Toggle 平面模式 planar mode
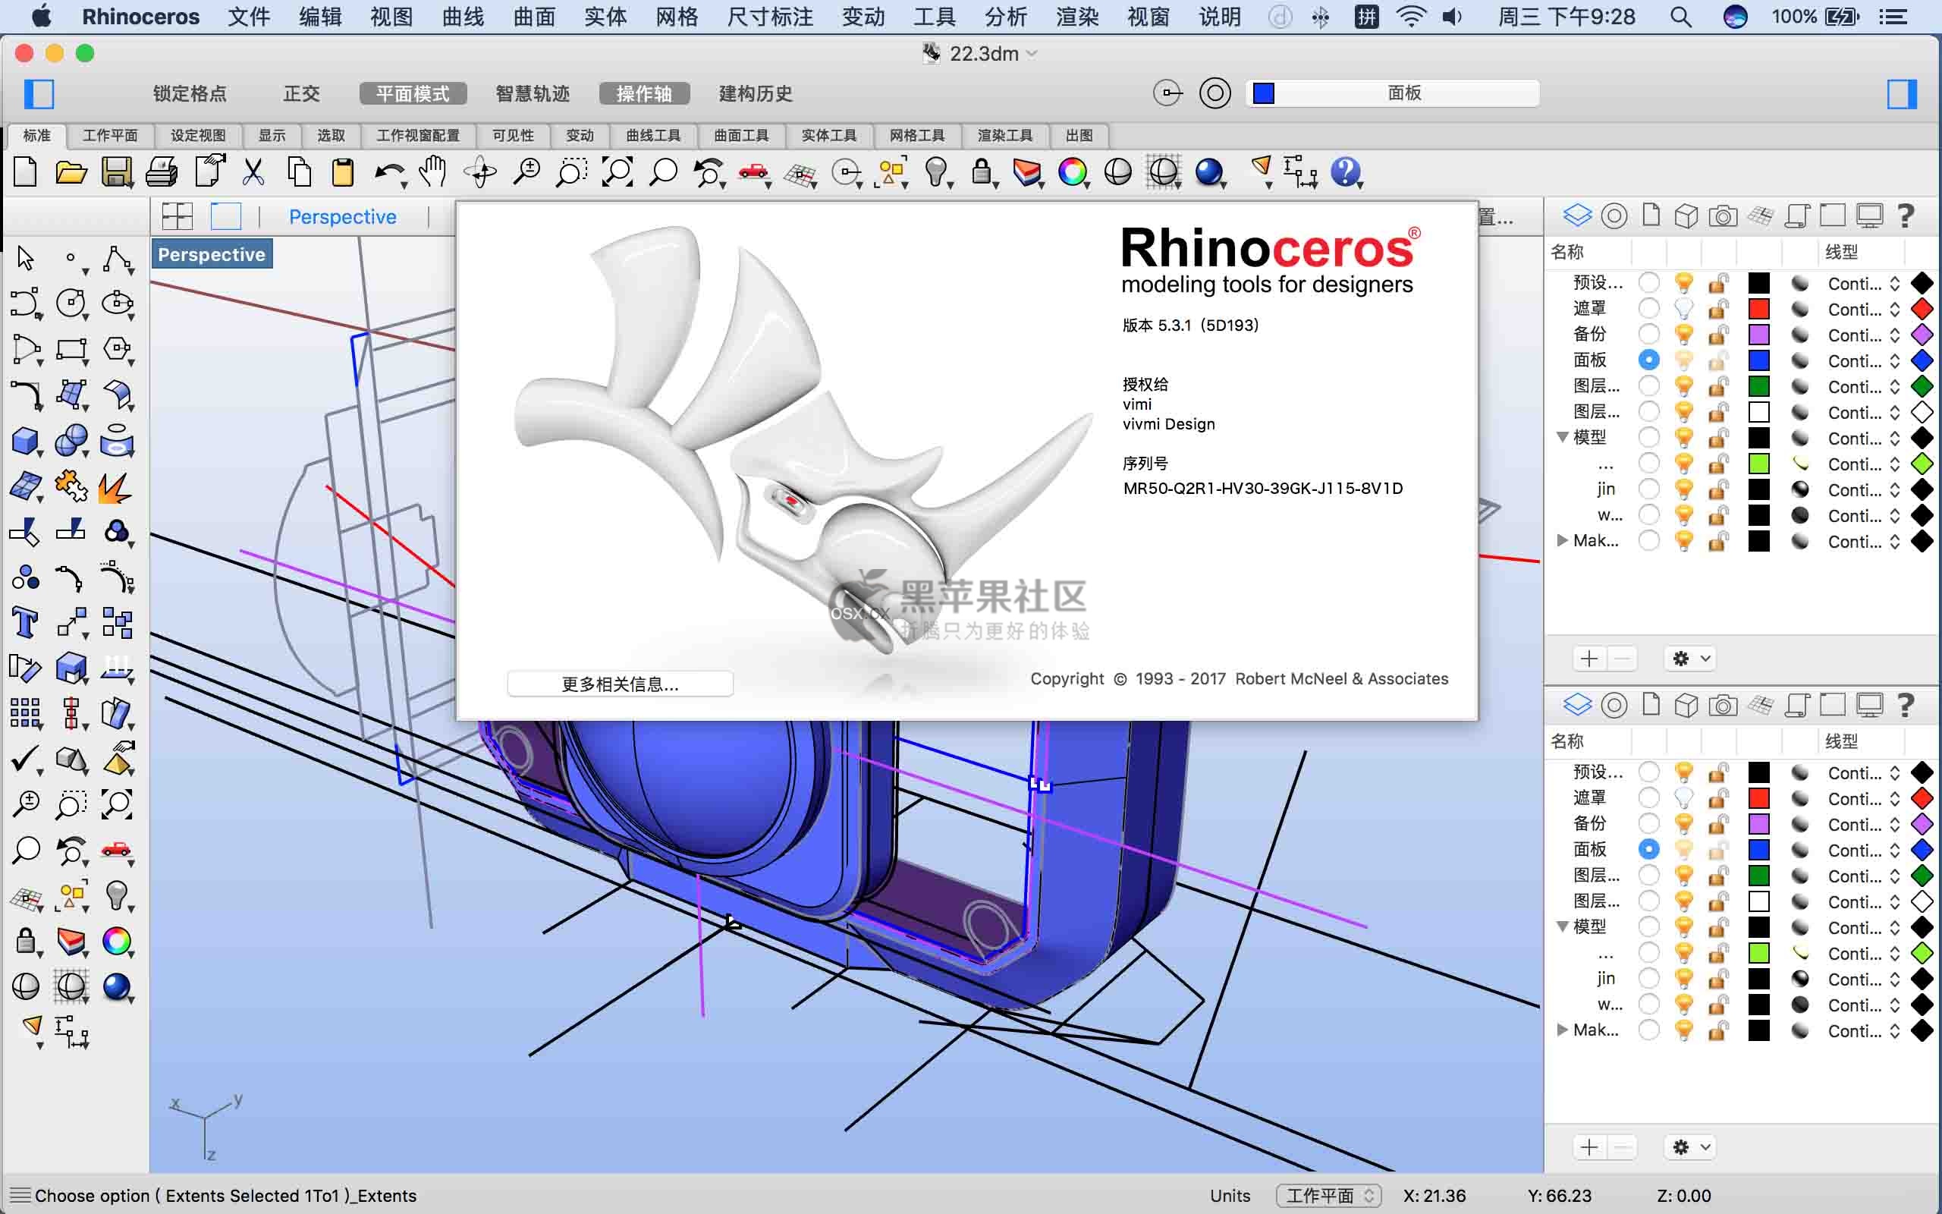Viewport: 1942px width, 1214px height. [x=413, y=93]
